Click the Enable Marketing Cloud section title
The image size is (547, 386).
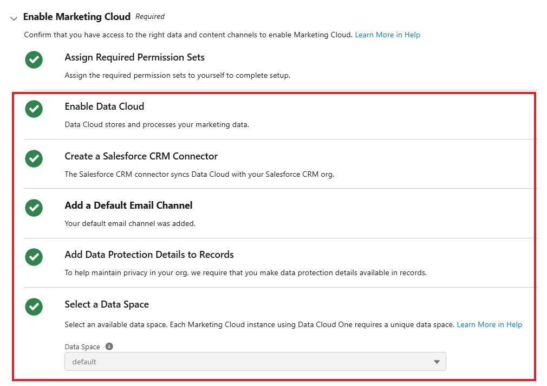pos(77,17)
